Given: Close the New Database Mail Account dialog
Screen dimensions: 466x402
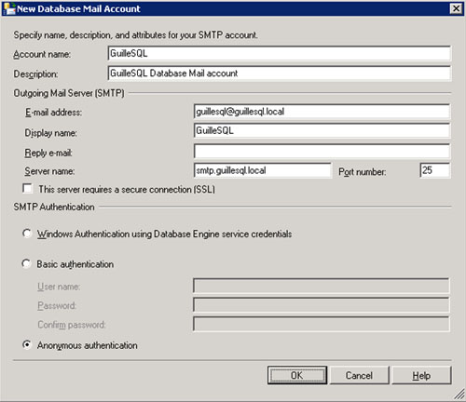Looking at the screenshot, I should (456, 8).
